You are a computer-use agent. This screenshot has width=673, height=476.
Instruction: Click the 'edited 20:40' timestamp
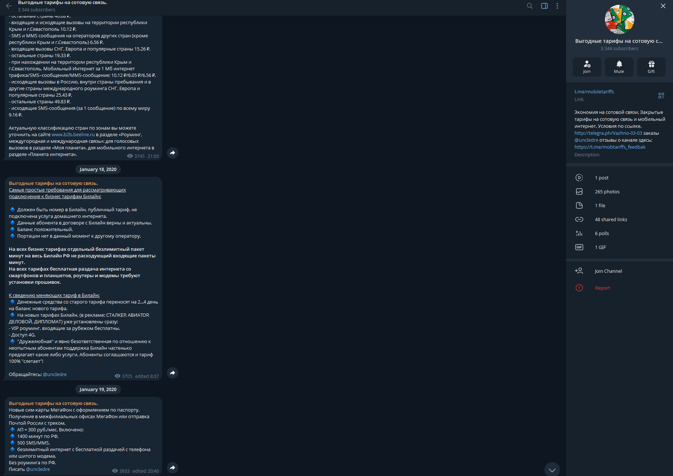pyautogui.click(x=146, y=471)
